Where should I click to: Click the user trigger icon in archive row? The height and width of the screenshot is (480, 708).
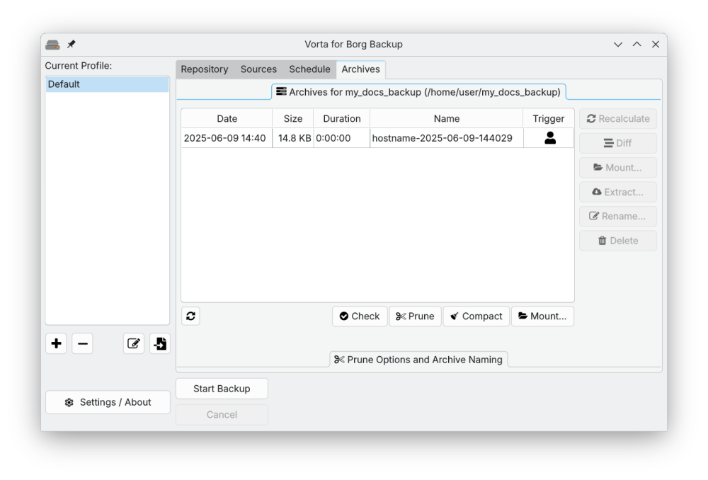549,138
